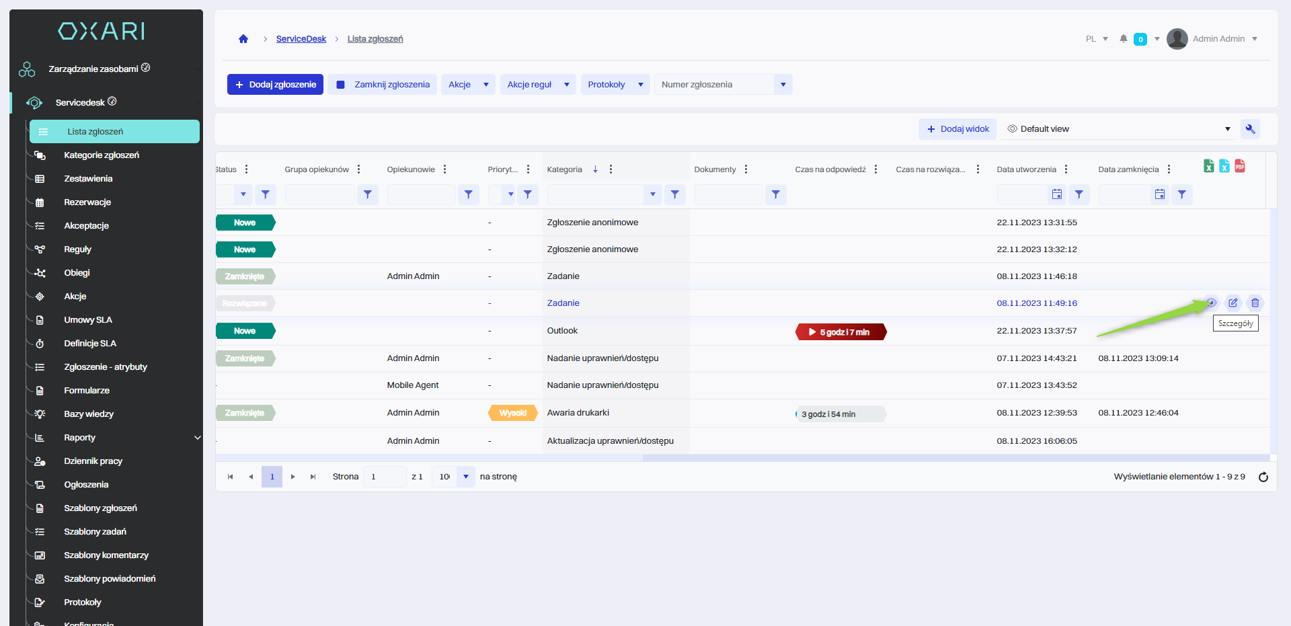This screenshot has width=1291, height=626.
Task: View details of the highlighted ticket via eye icon
Action: tap(1210, 303)
